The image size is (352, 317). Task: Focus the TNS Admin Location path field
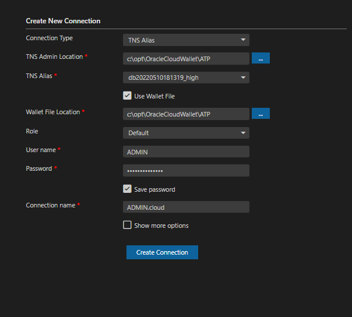[x=186, y=59]
